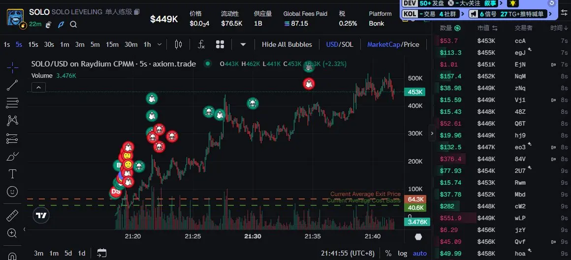Select the brush drawing tool
This screenshot has width=571, height=260.
12,156
